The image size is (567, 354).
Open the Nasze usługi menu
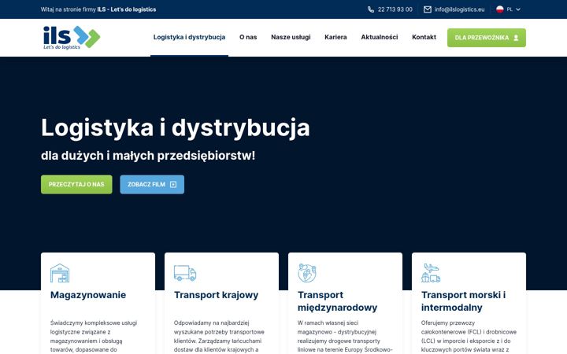(291, 37)
